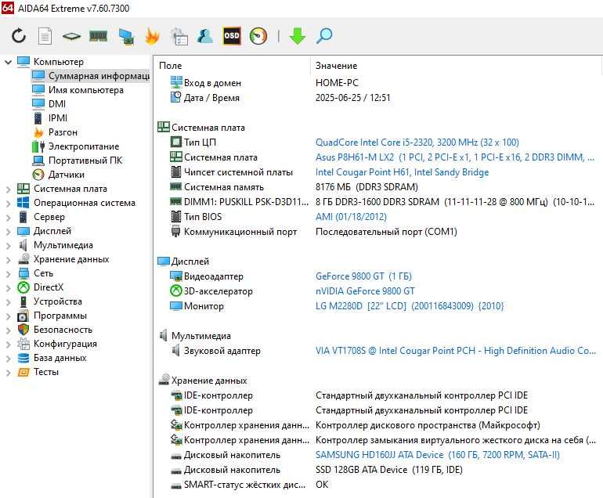Expand the Системная плата tree node

[8, 189]
